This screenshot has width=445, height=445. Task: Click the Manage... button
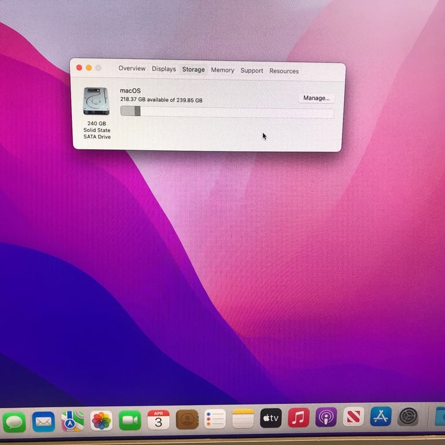coord(316,98)
